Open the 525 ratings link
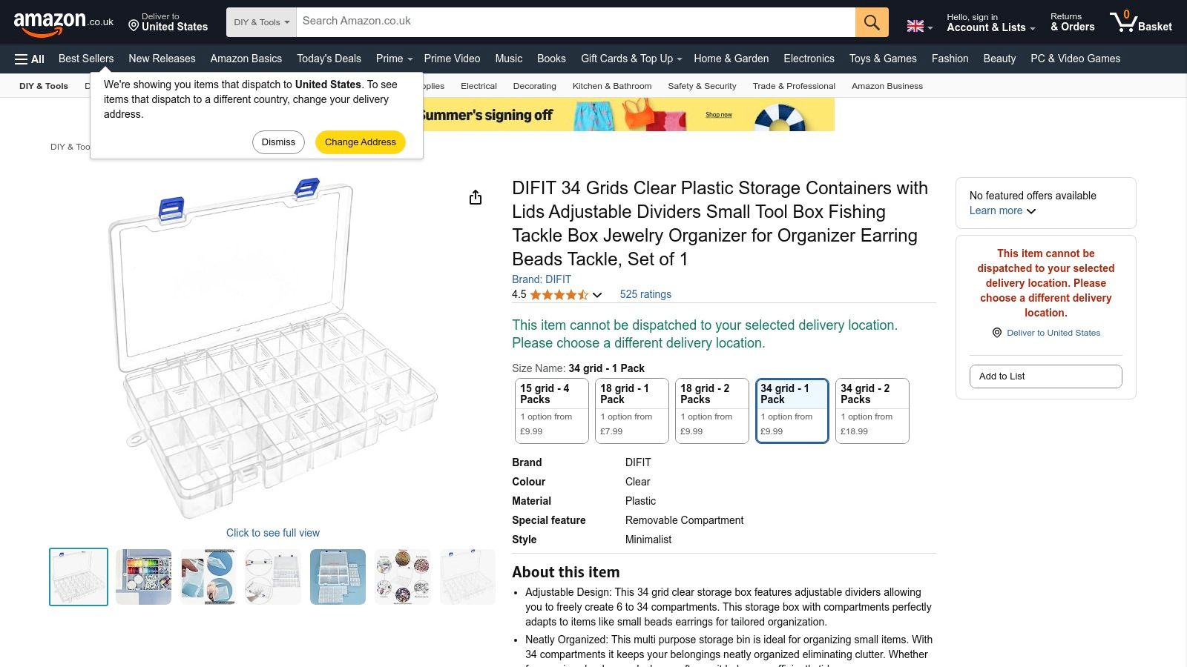1187x667 pixels. coord(645,294)
